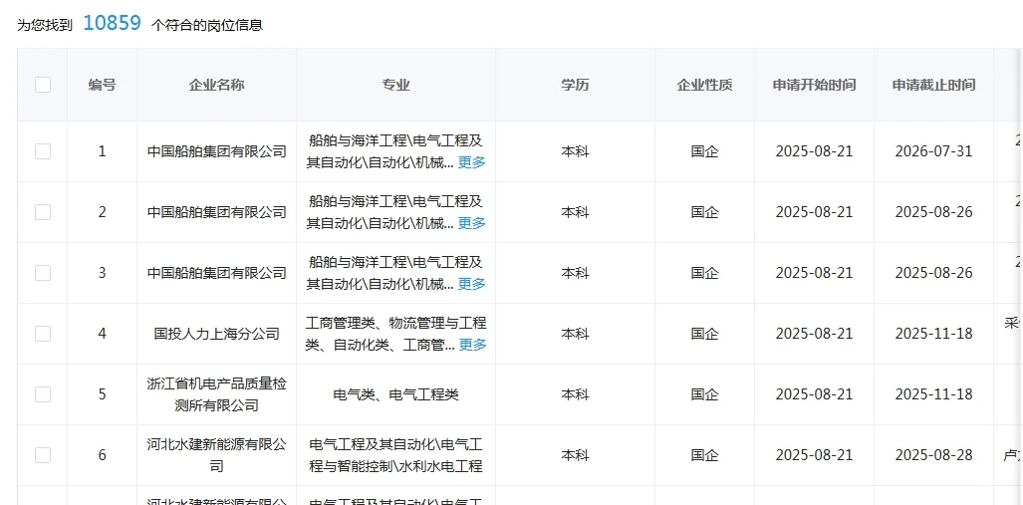Image resolution: width=1023 pixels, height=505 pixels.
Task: Click deadline 2025-08-28 in row 6
Action: pos(933,455)
